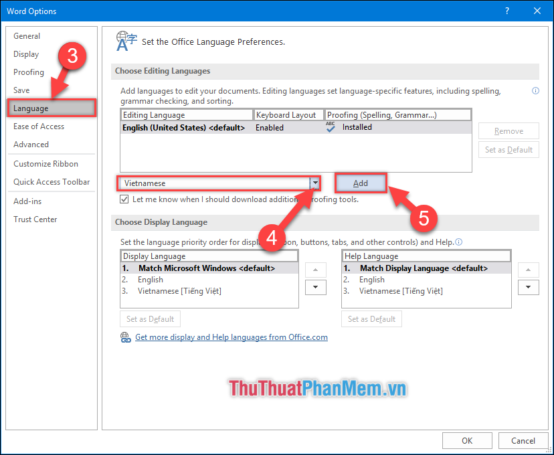Open Quick Access Toolbar settings
Screen dimensions: 554x455
tap(52, 182)
